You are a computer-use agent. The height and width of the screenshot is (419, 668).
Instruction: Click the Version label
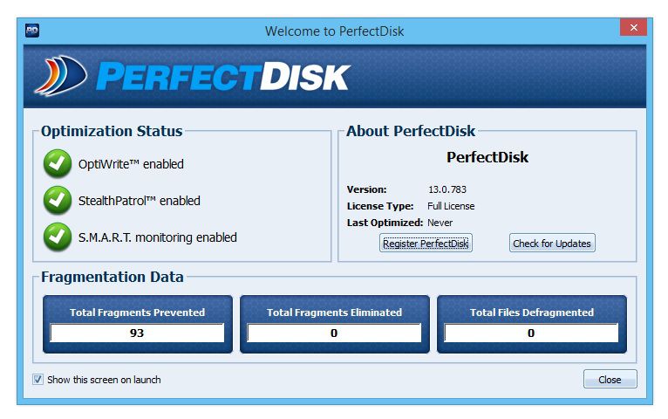[367, 189]
